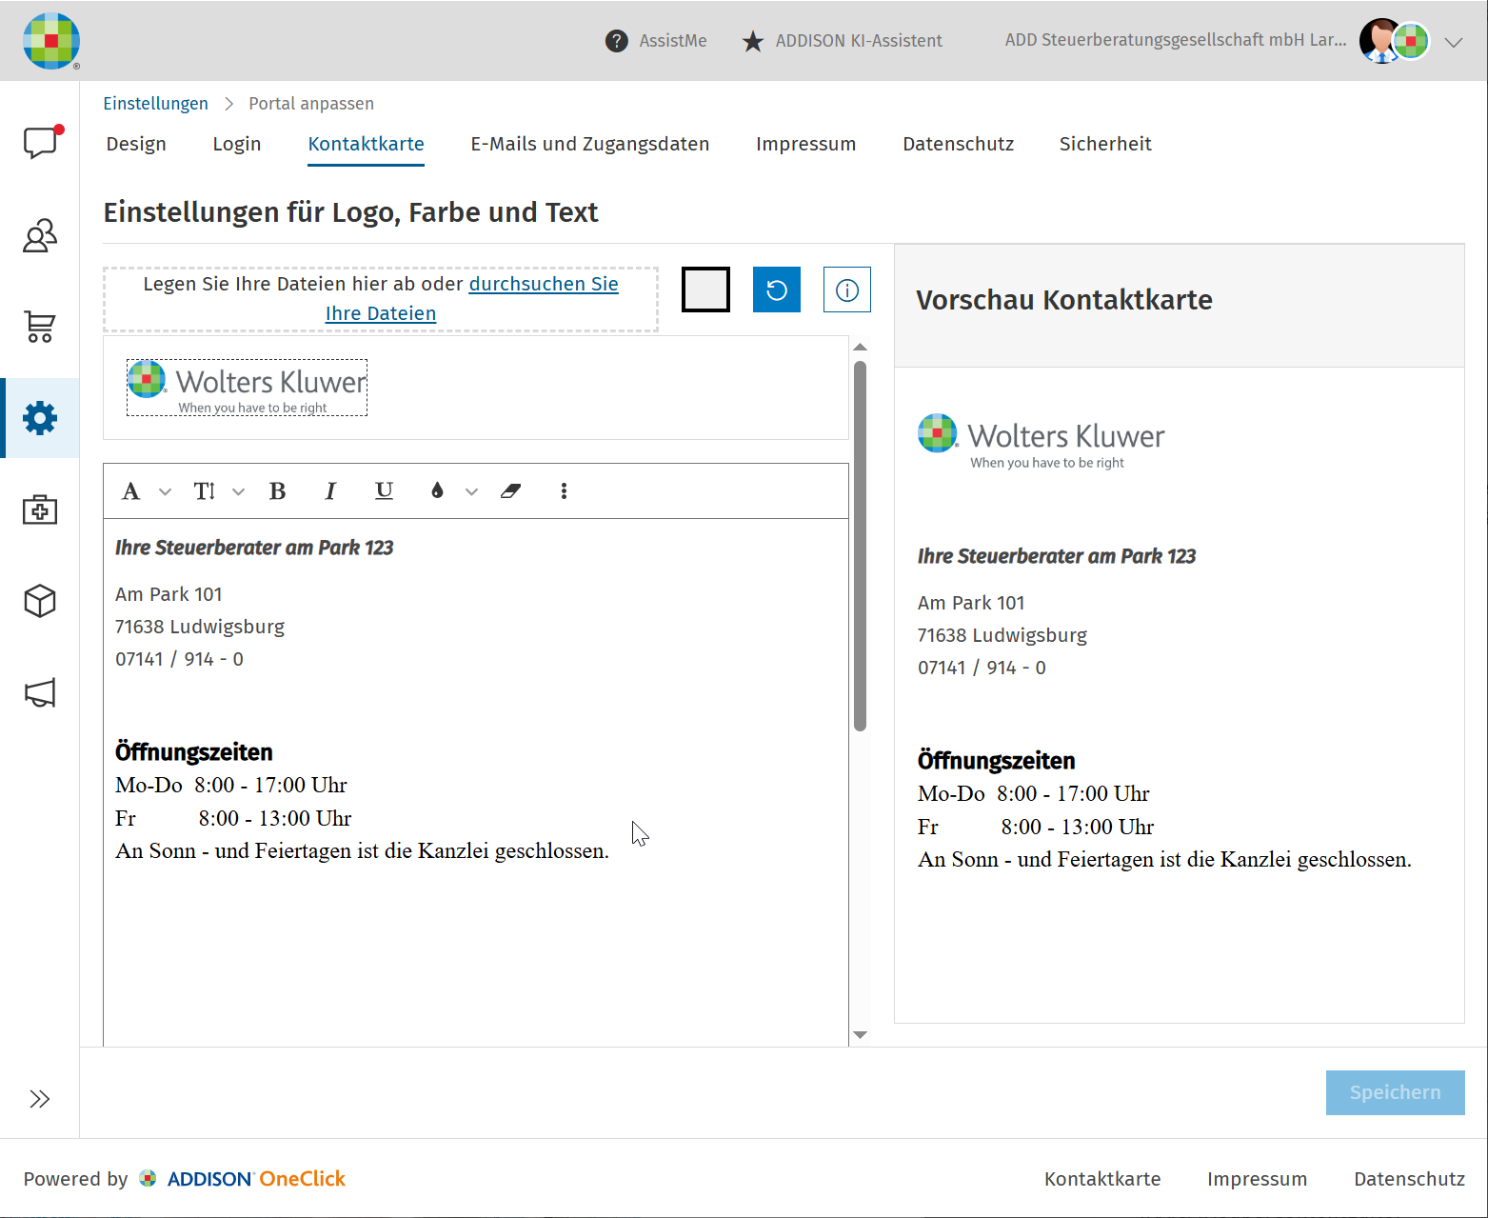
Task: Click the font family A icon
Action: [131, 491]
